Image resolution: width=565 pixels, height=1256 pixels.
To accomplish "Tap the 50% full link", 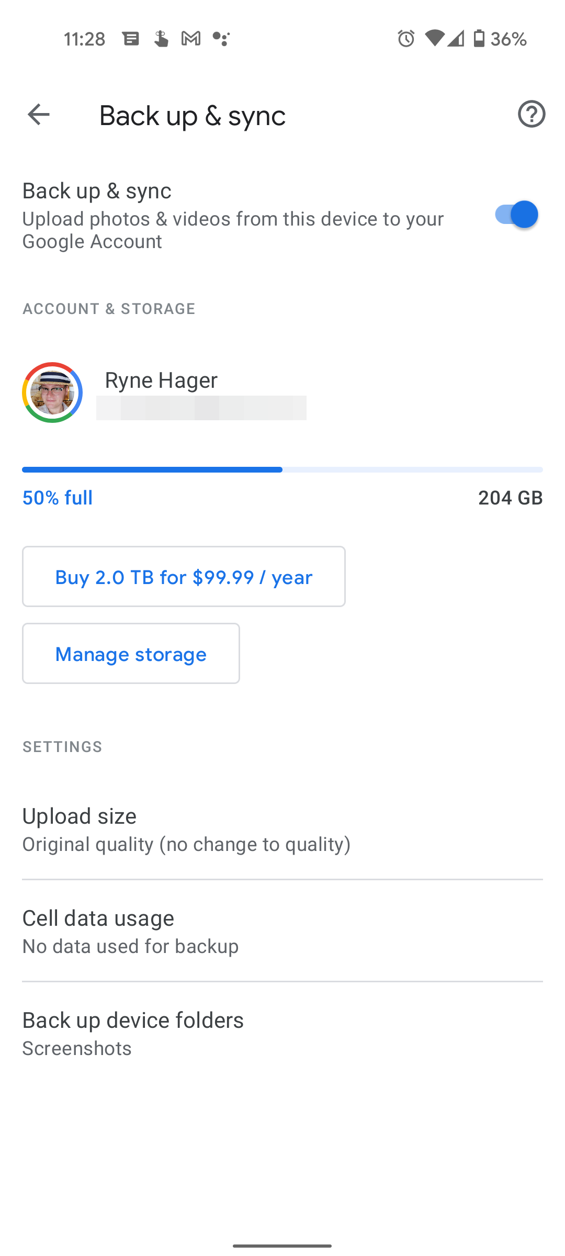I will tap(56, 498).
